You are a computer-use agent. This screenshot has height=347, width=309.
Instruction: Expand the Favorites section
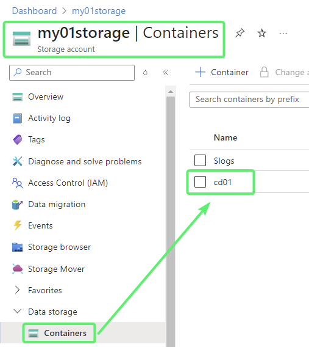(x=17, y=290)
